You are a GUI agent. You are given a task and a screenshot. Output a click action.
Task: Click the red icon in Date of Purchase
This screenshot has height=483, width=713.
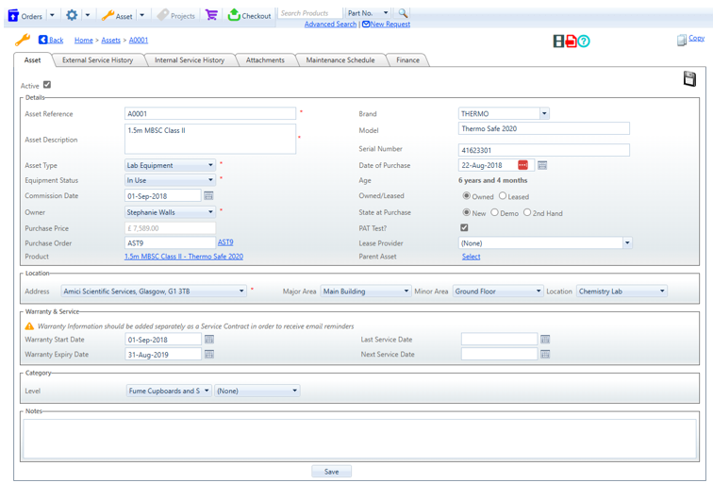point(522,165)
